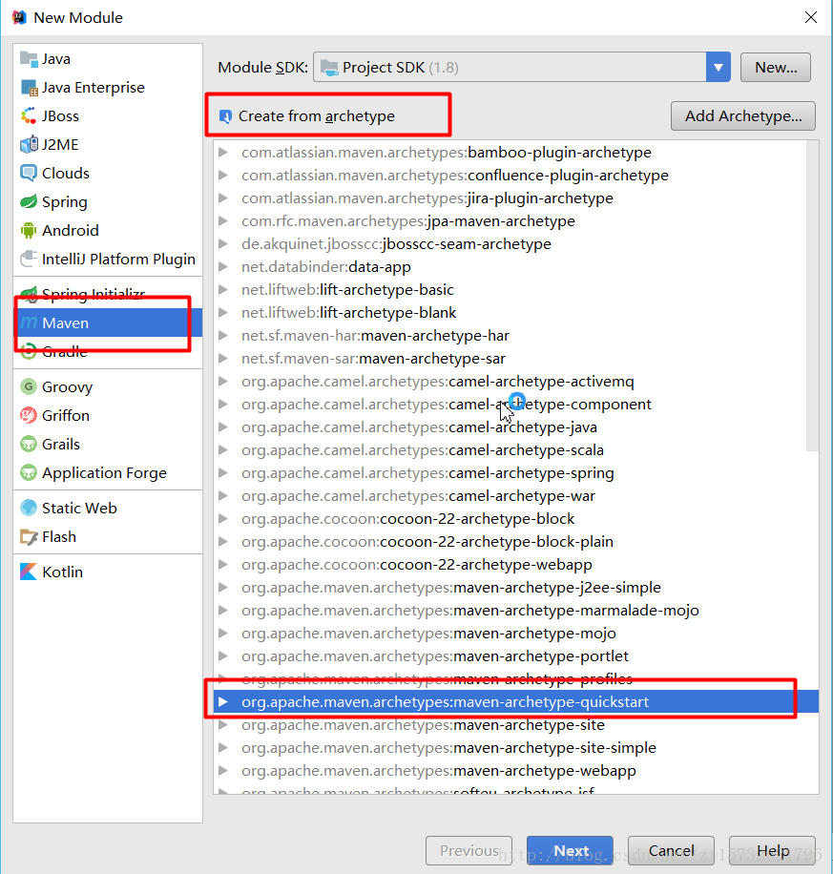Select maven-archetype-site row
The width and height of the screenshot is (833, 874).
pos(510,724)
